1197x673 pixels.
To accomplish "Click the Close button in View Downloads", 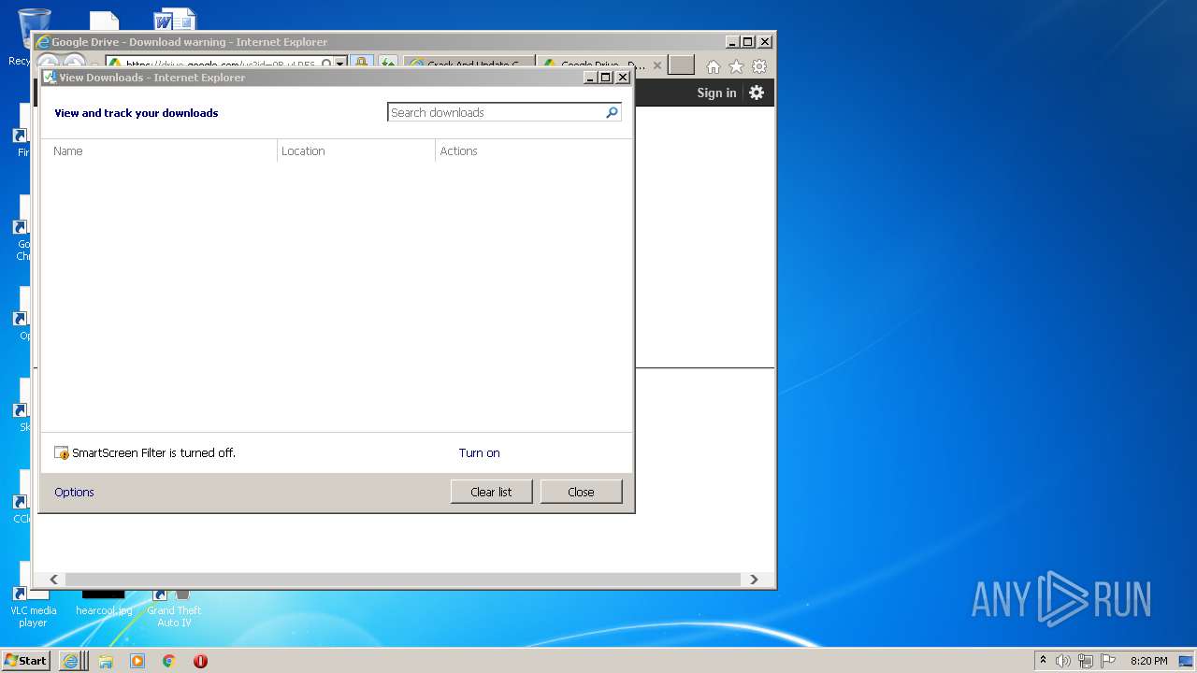I will (581, 492).
